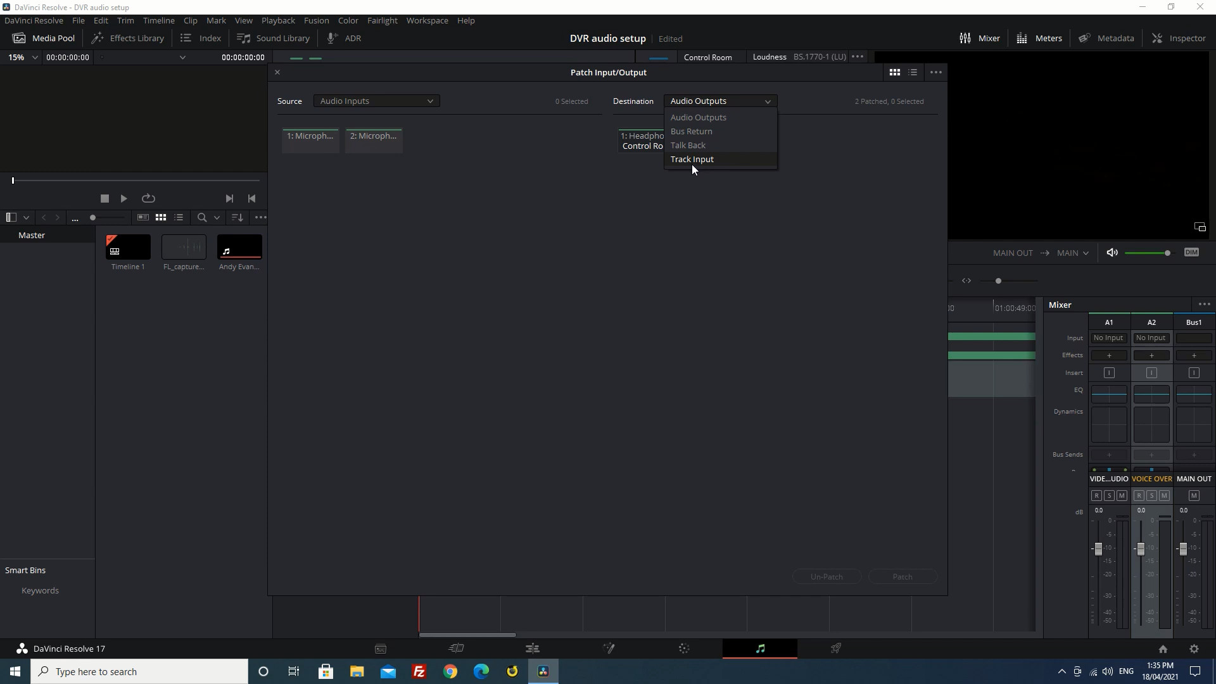Add effect to A1 channel
1216x684 pixels.
click(1108, 355)
